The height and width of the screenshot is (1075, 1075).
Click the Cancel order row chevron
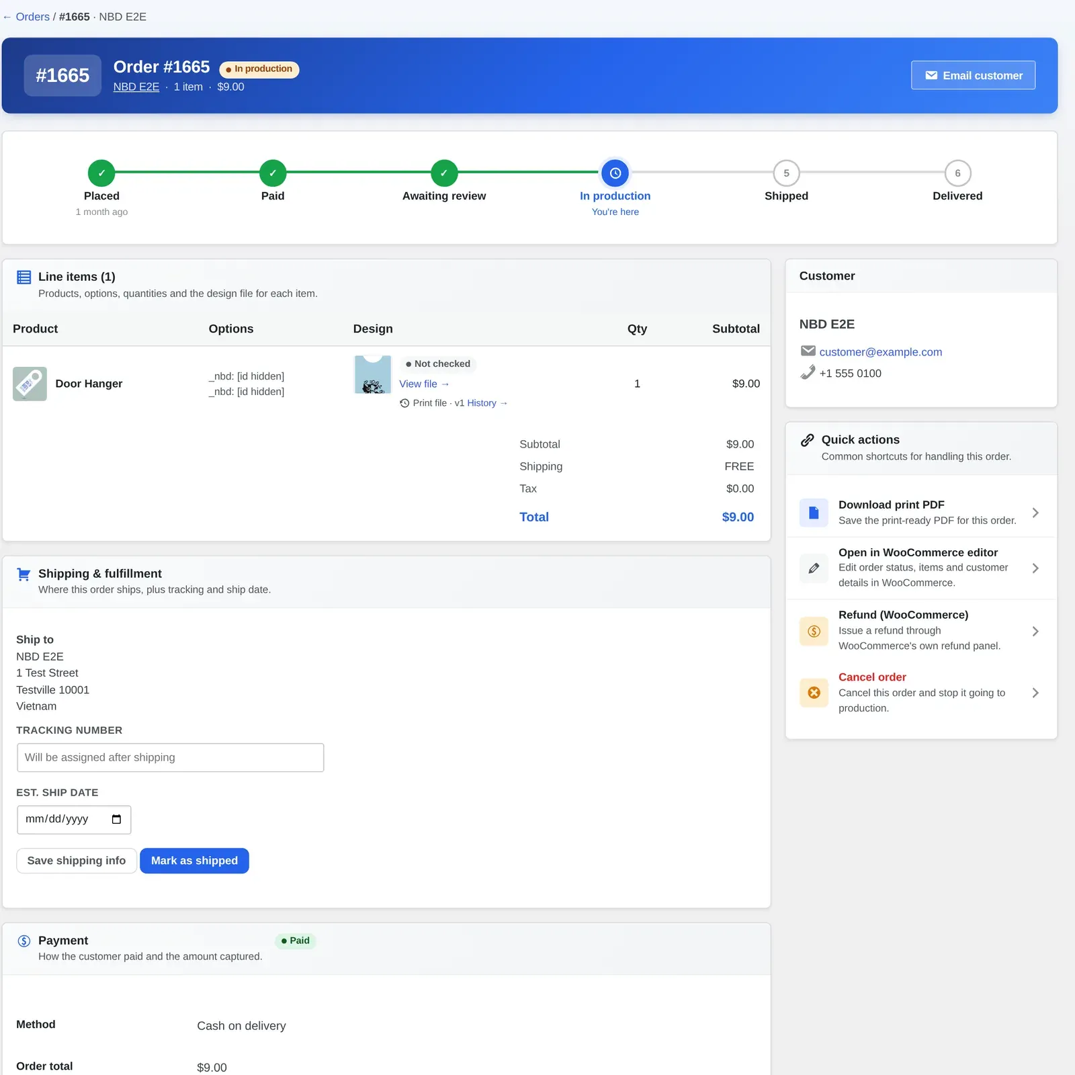click(1035, 693)
